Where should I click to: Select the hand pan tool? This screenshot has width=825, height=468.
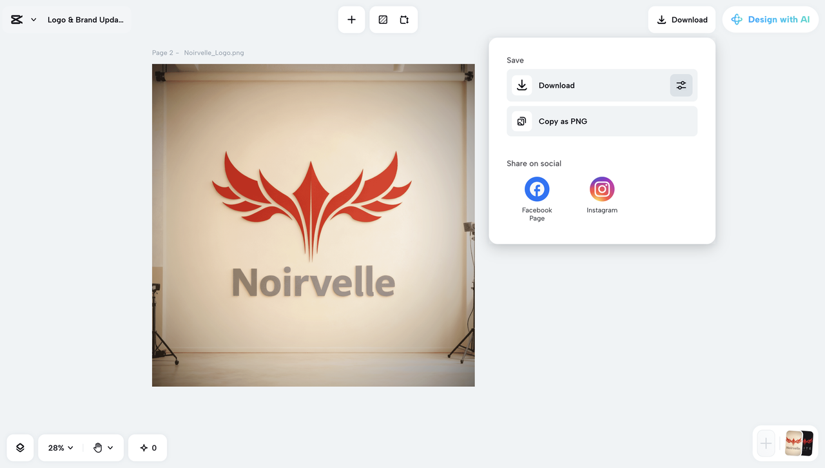97,447
